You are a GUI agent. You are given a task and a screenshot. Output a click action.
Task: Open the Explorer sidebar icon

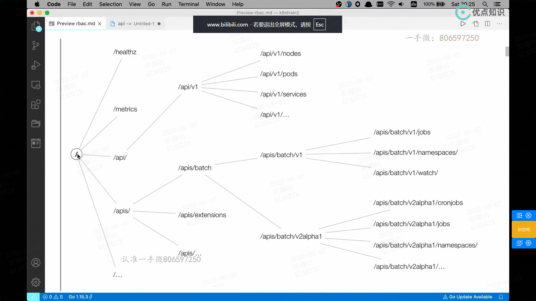pos(36,26)
